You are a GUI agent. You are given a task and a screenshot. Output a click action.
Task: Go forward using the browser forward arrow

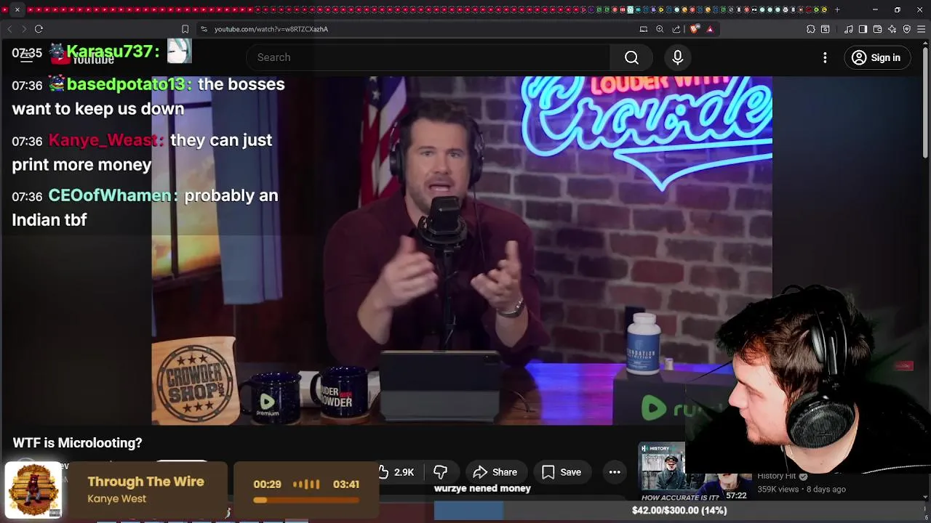pyautogui.click(x=24, y=29)
